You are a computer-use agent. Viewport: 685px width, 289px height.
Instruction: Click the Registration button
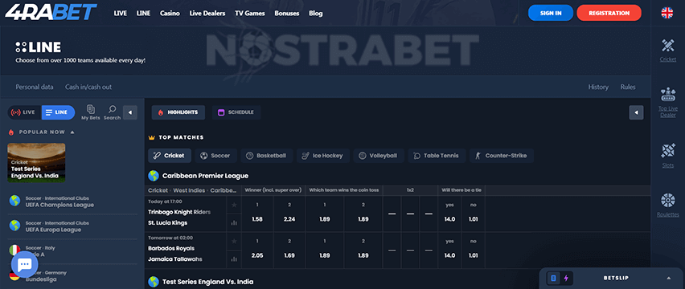609,13
